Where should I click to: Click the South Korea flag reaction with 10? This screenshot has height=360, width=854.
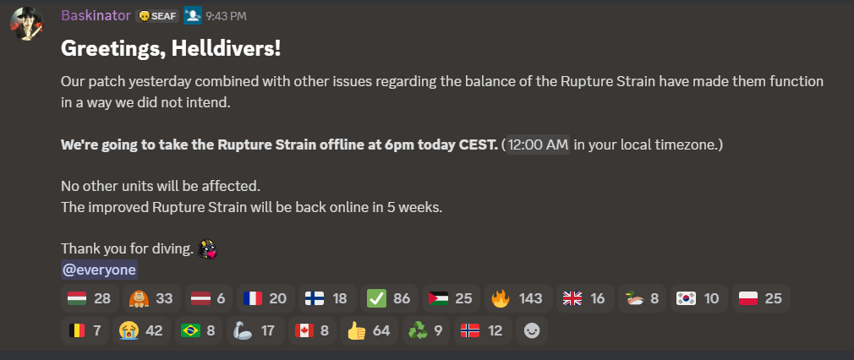(698, 298)
